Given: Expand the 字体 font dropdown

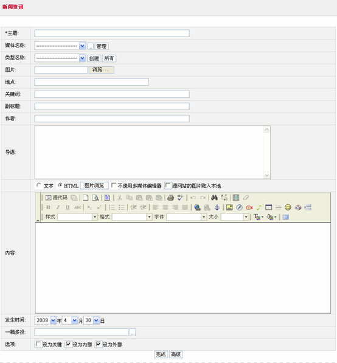Looking at the screenshot, I should 187,217.
